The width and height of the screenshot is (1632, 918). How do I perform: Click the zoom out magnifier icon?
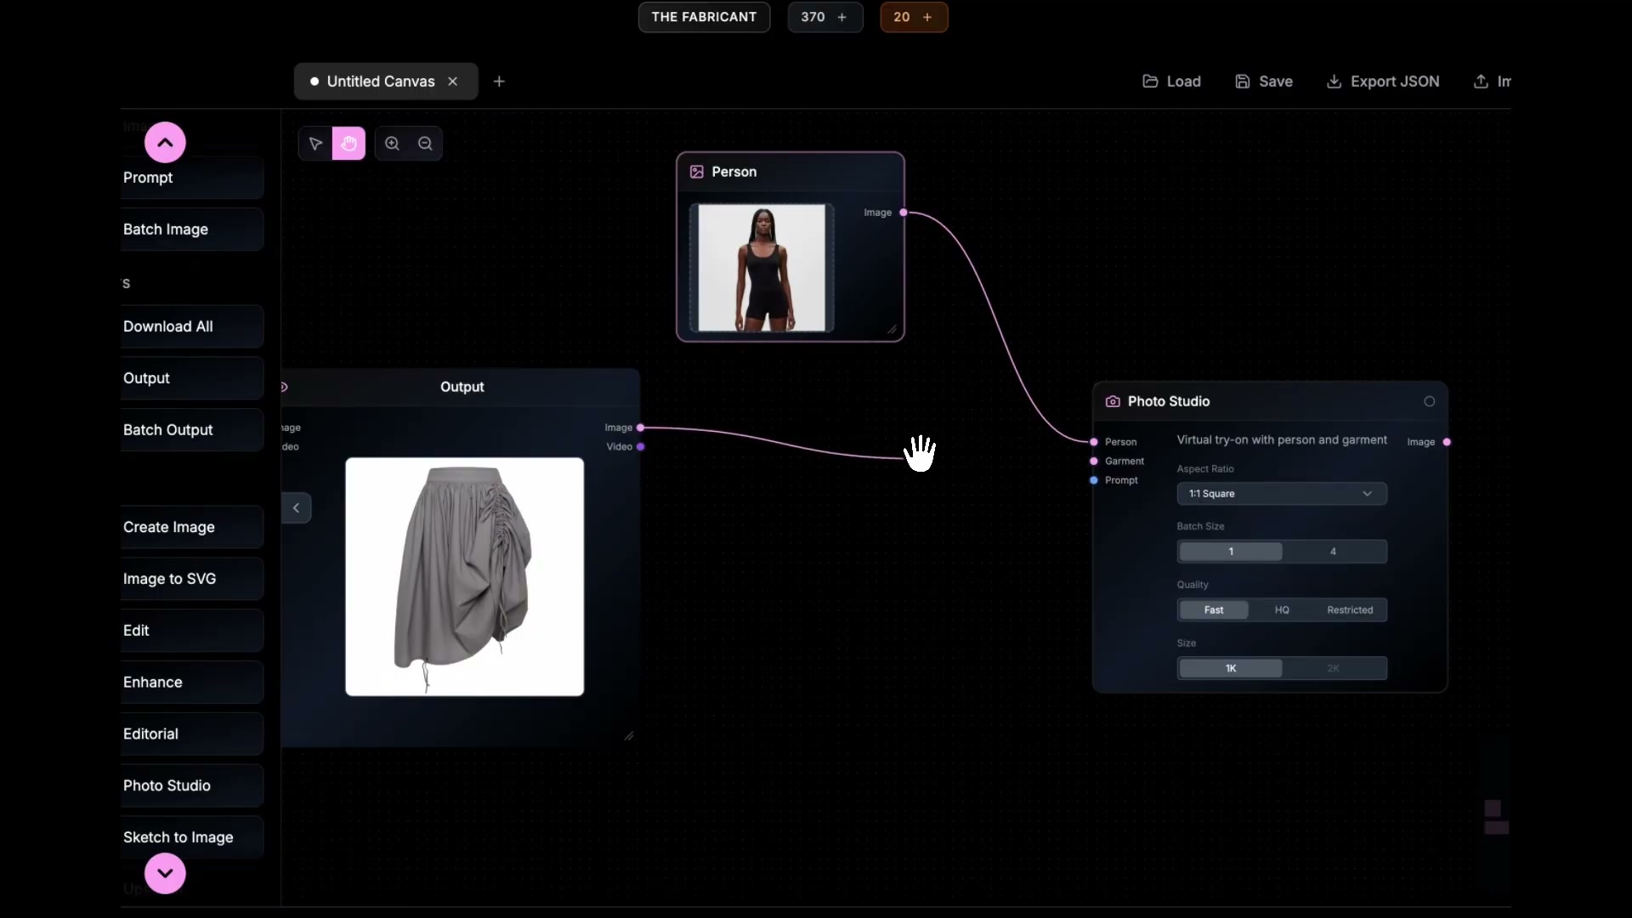tap(425, 143)
